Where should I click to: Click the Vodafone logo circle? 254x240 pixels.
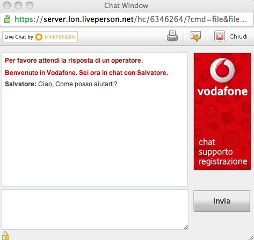[x=222, y=70]
